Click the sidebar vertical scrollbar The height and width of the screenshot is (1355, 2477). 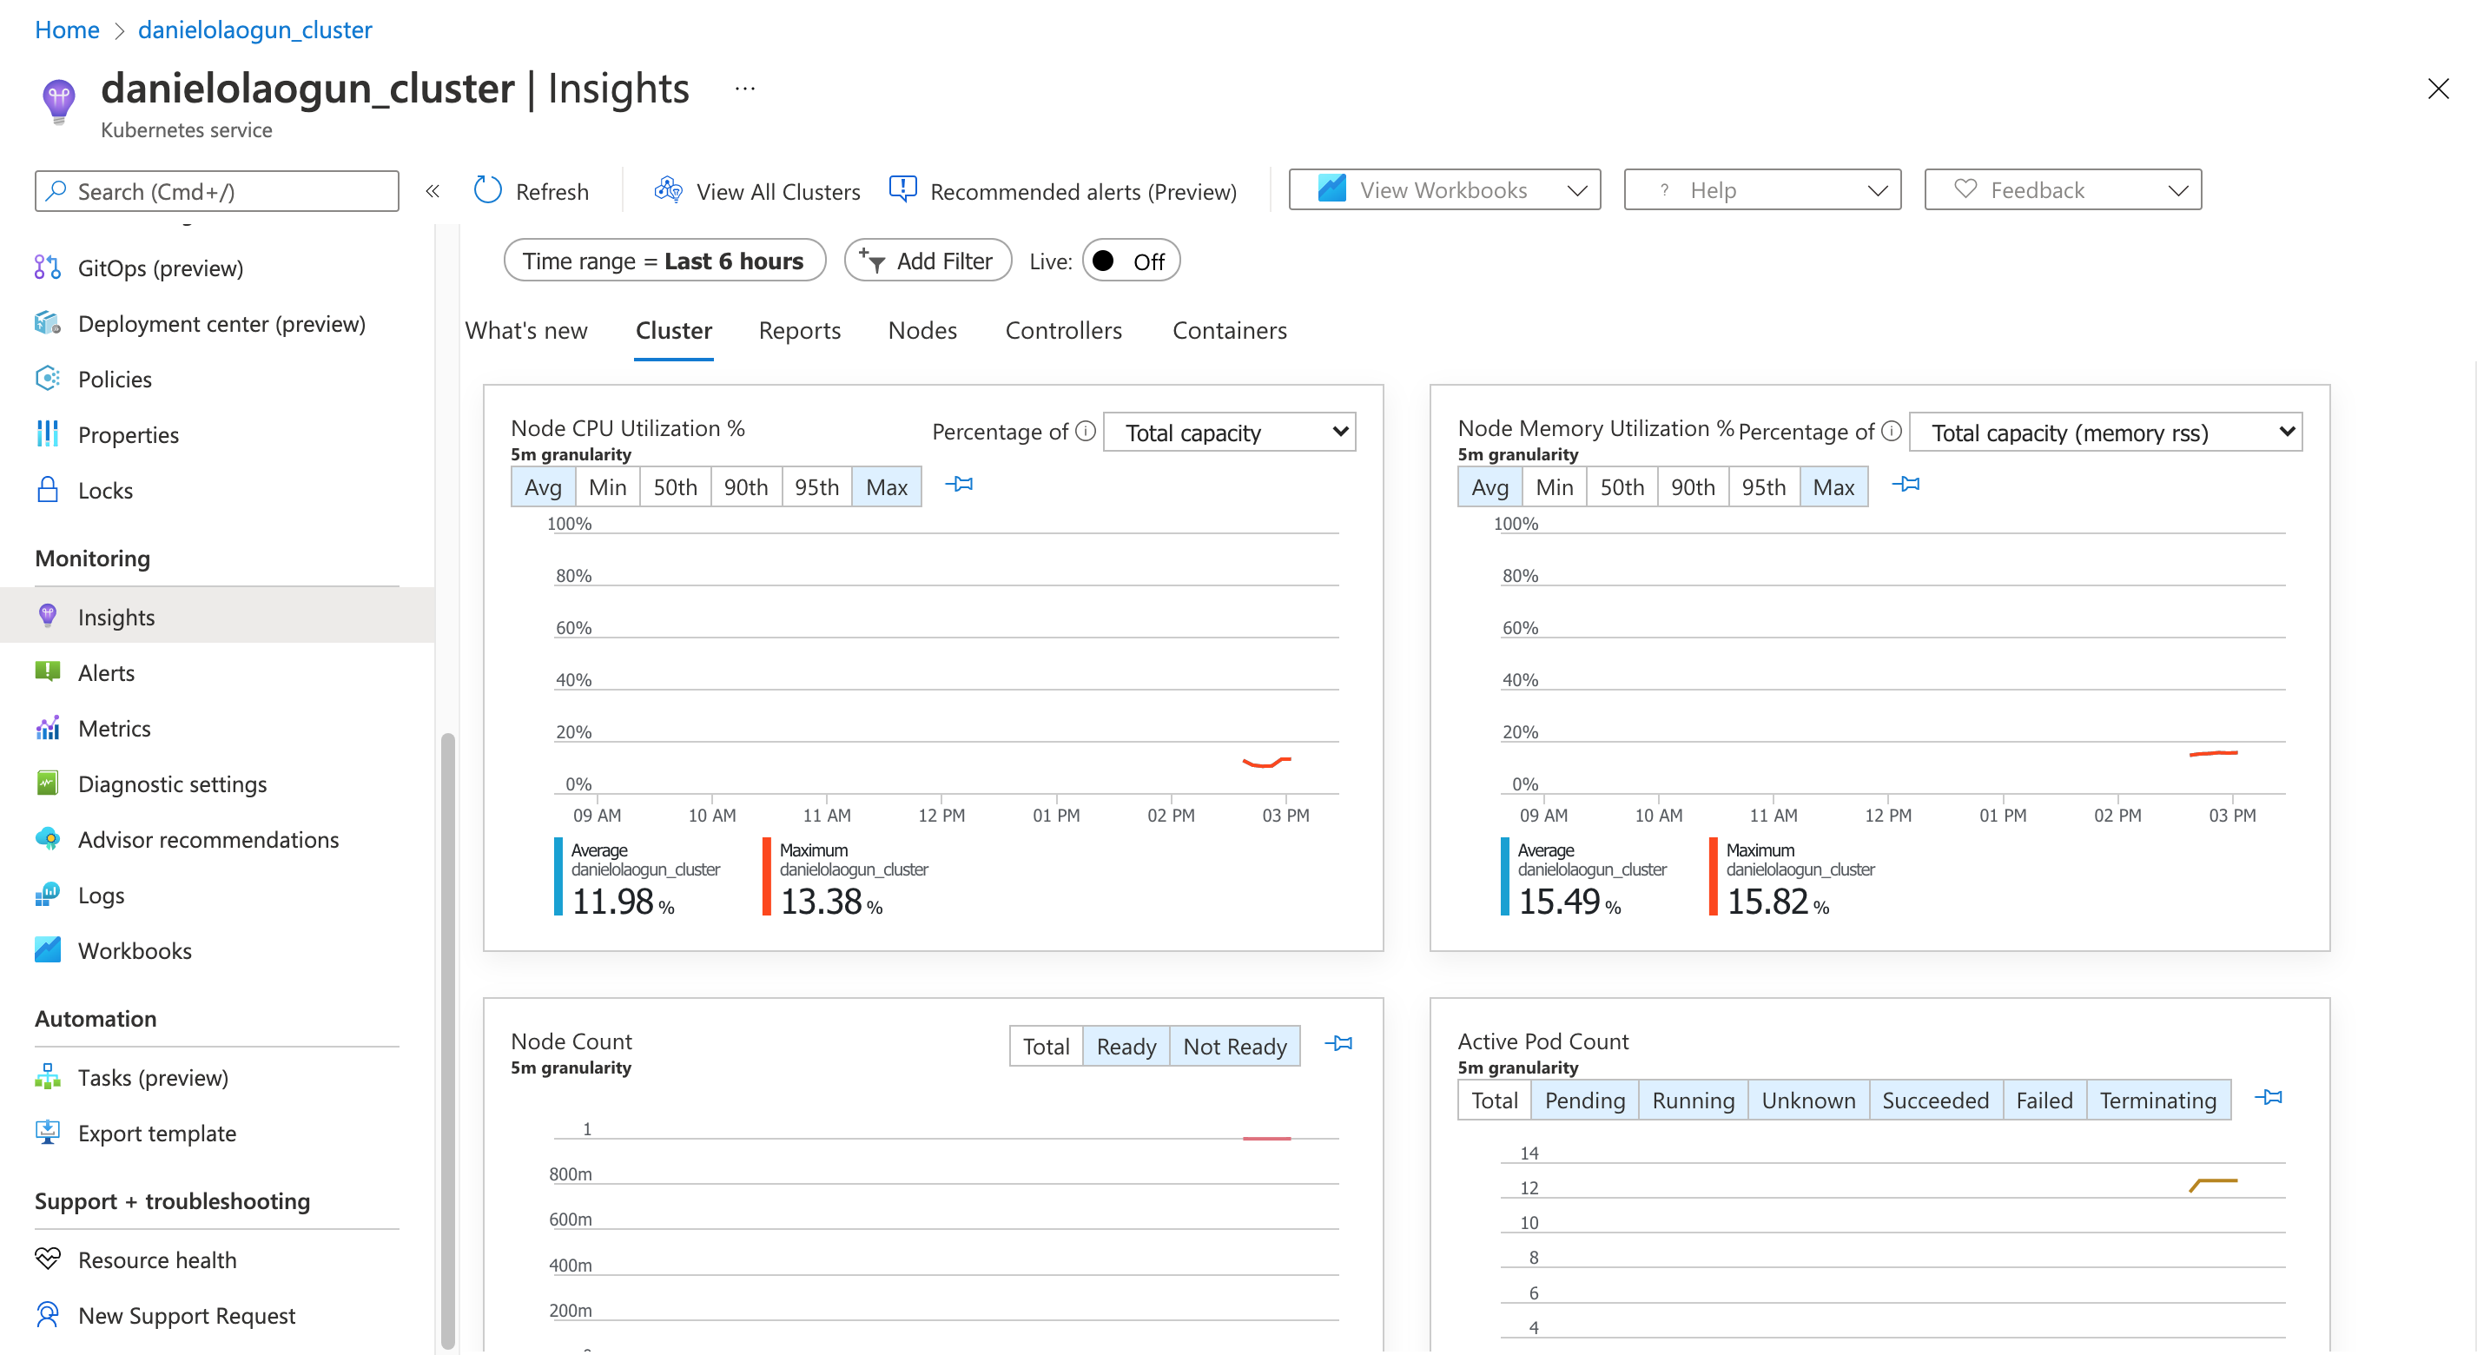click(x=447, y=1041)
